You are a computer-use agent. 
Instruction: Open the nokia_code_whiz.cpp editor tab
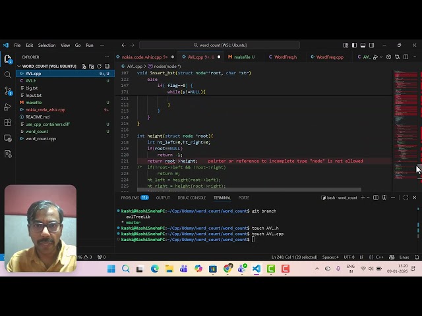click(x=141, y=57)
